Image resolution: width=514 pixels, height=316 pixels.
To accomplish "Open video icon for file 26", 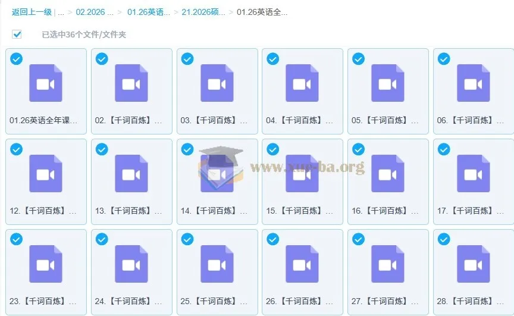I will (x=302, y=264).
